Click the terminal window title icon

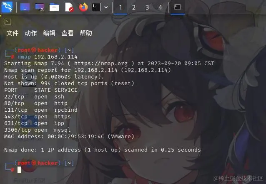tap(8, 22)
